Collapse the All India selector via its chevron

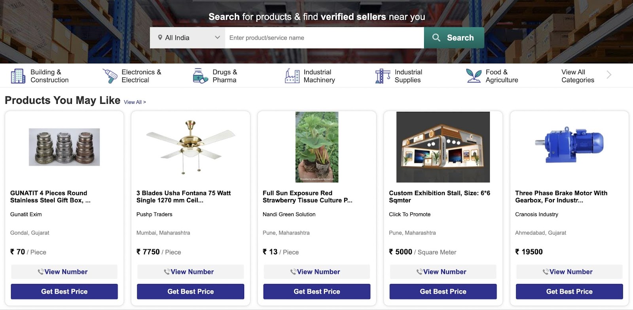(217, 37)
